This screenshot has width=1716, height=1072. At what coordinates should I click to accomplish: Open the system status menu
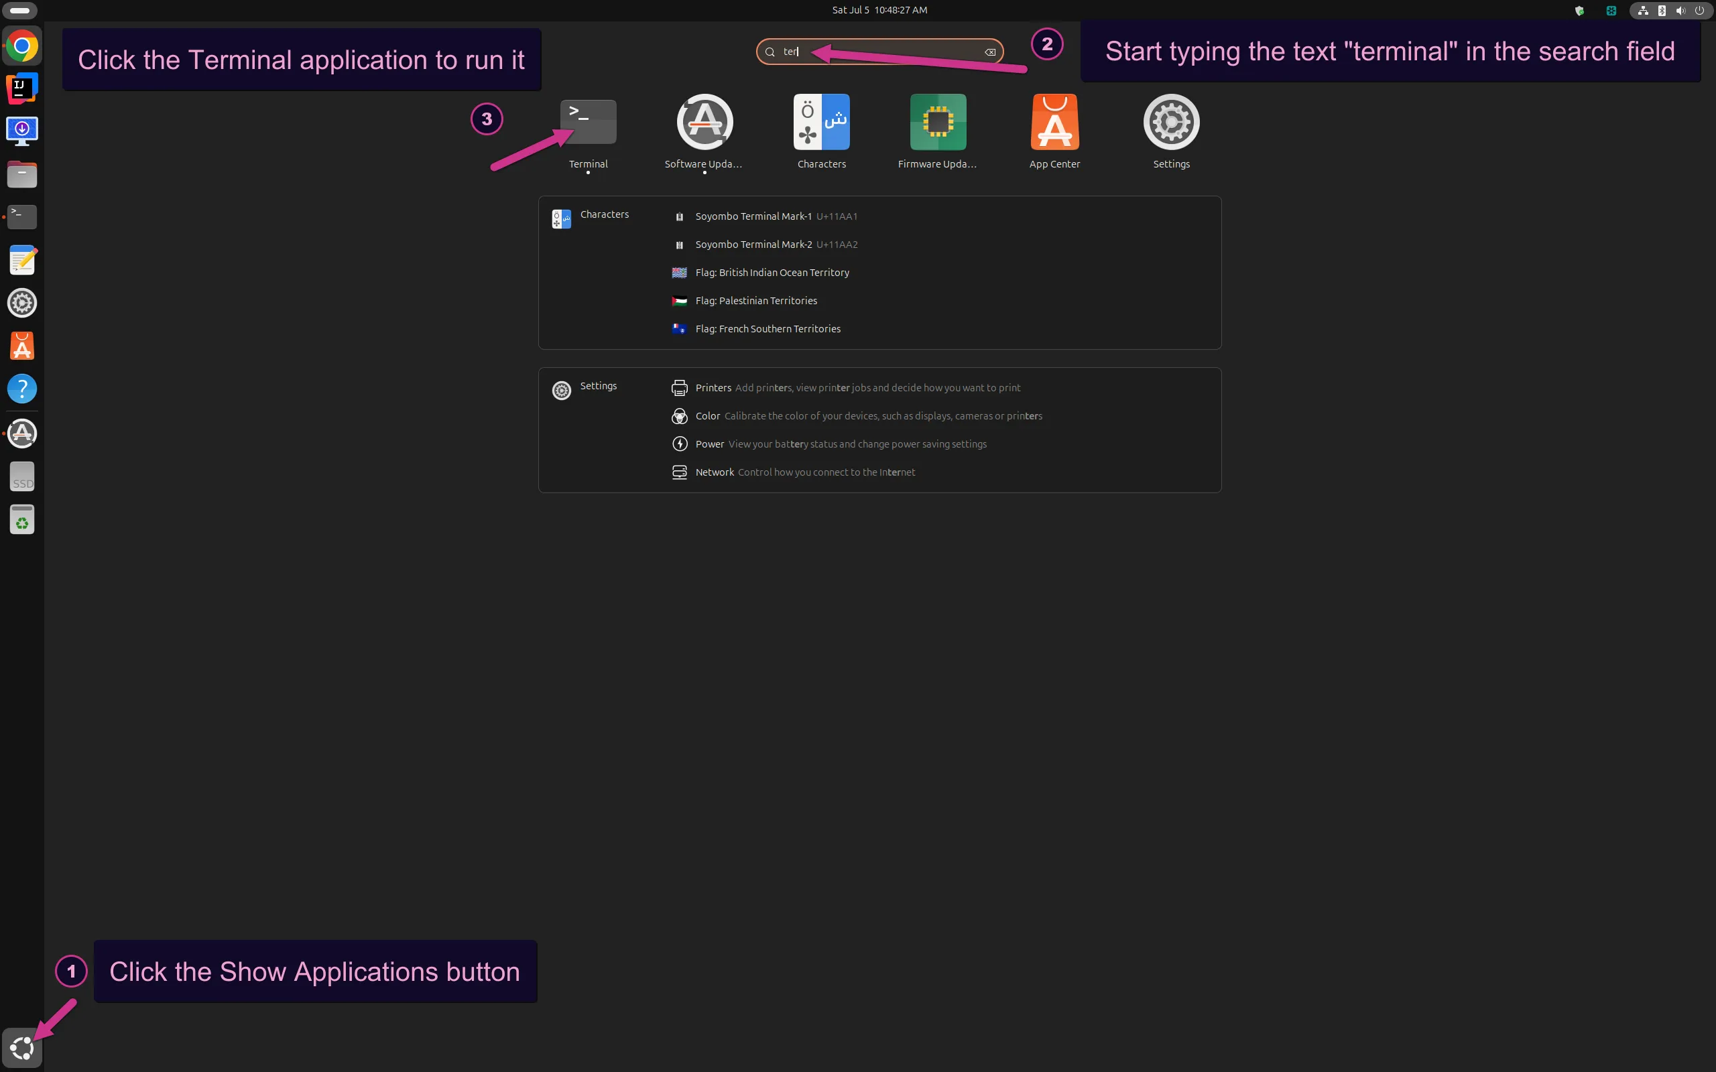1671,11
